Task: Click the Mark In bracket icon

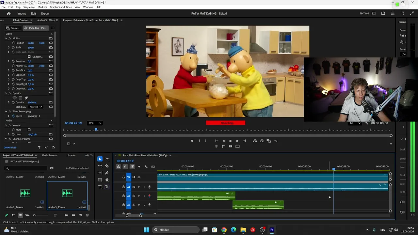Action: 199,141
